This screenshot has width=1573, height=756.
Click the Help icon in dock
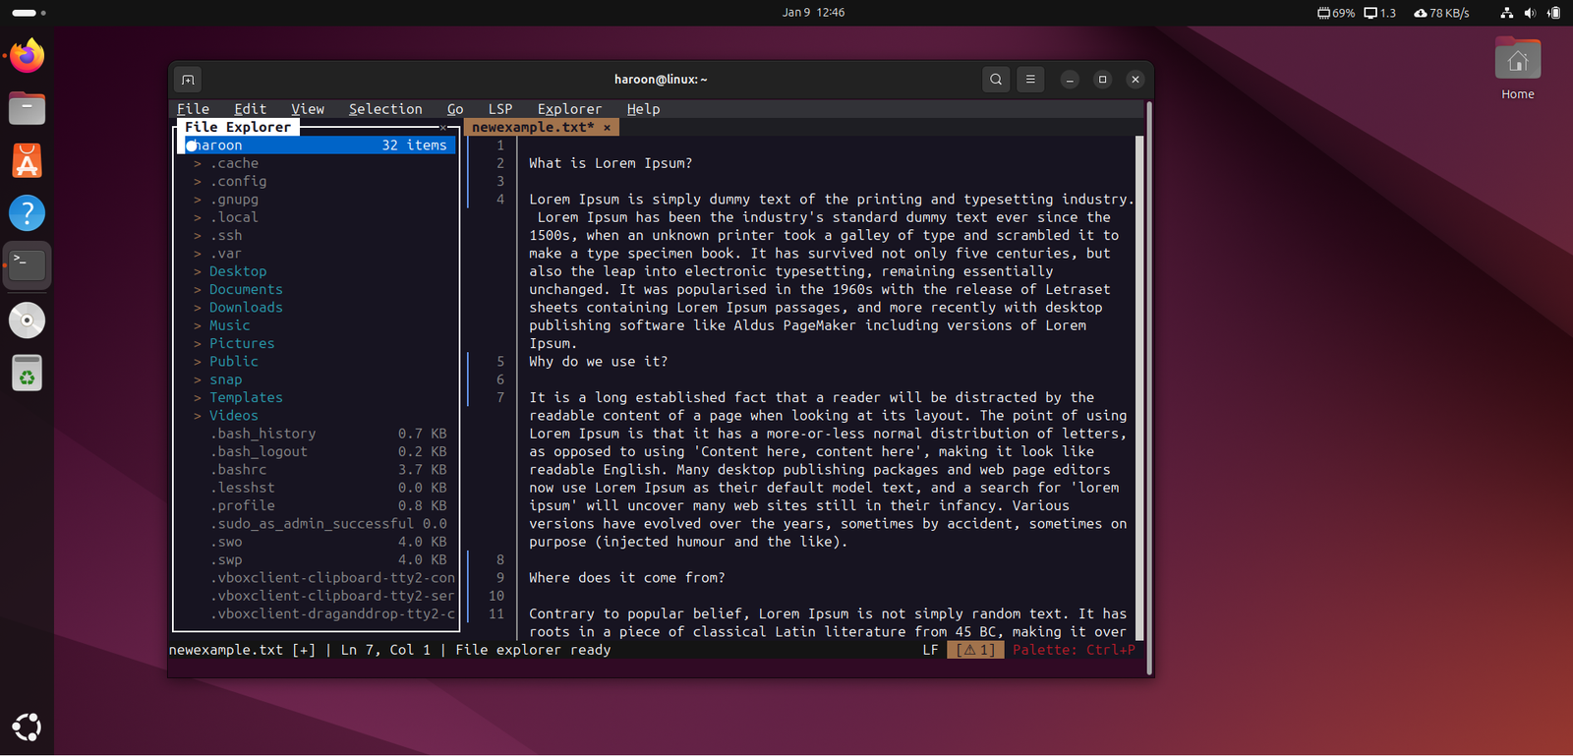click(27, 213)
